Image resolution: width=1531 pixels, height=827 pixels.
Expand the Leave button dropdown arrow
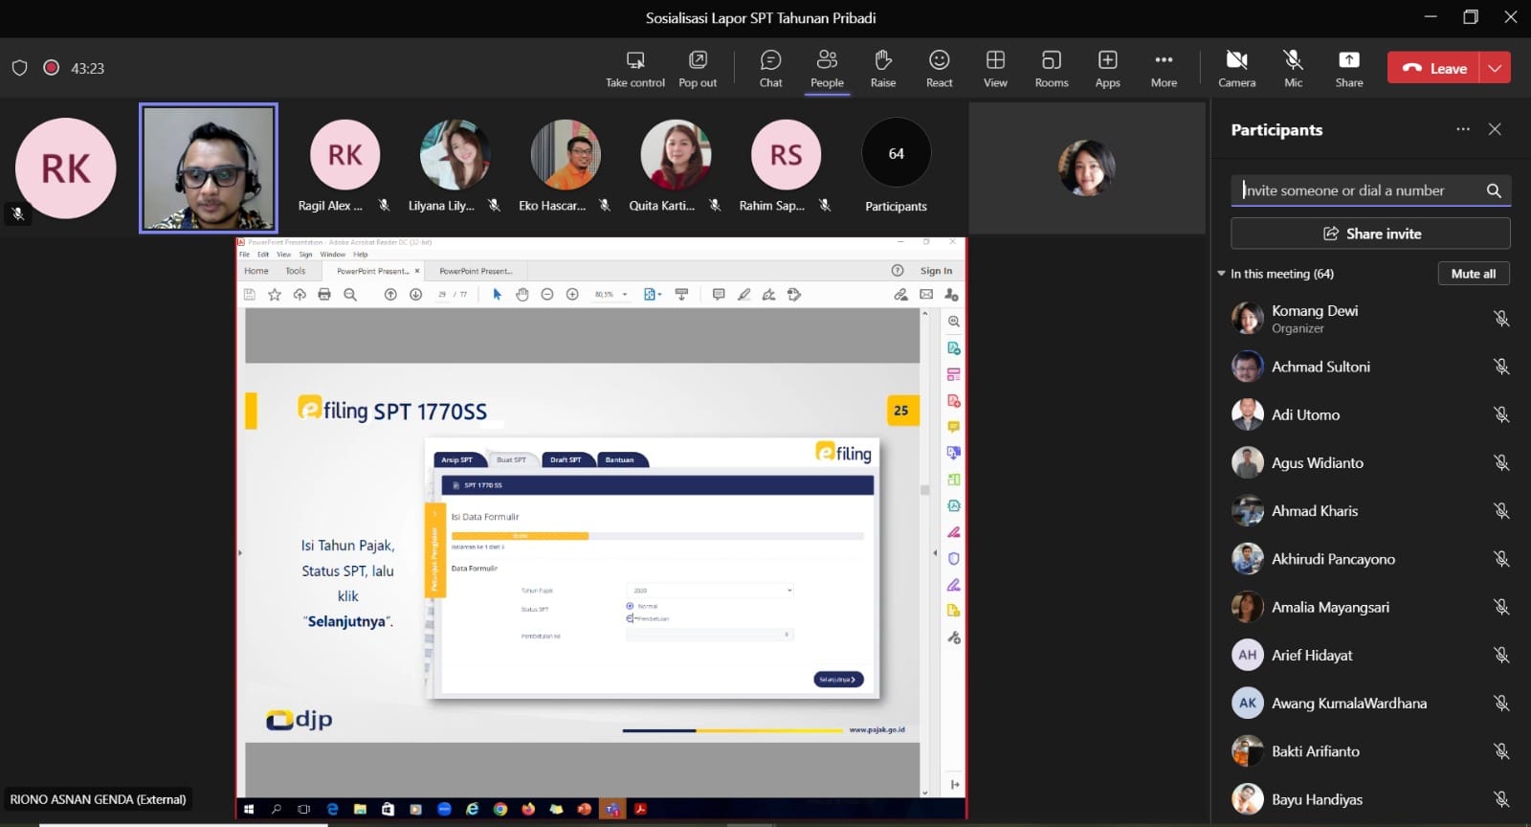pos(1495,68)
